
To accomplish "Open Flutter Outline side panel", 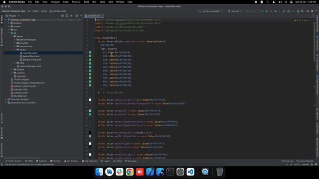I will click(317, 43).
